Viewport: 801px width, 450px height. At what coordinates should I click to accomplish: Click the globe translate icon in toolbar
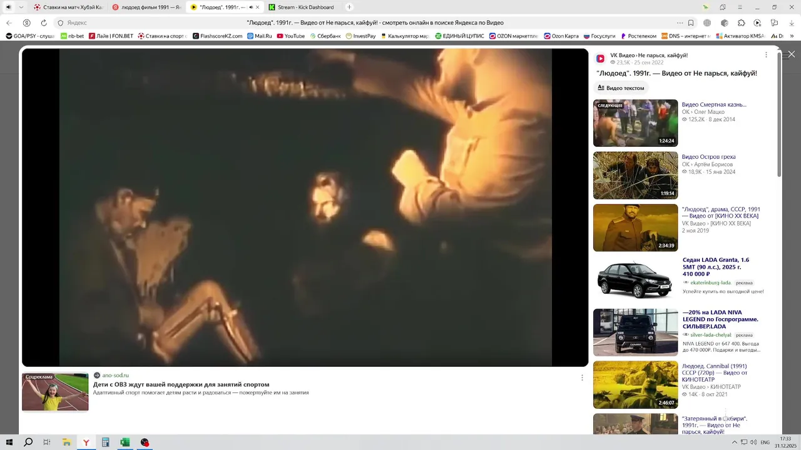(707, 23)
